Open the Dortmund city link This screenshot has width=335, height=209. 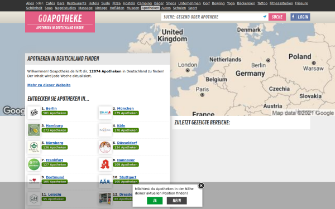(x=55, y=177)
